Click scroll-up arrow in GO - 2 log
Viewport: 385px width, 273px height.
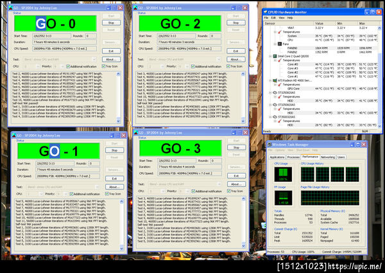(243, 74)
